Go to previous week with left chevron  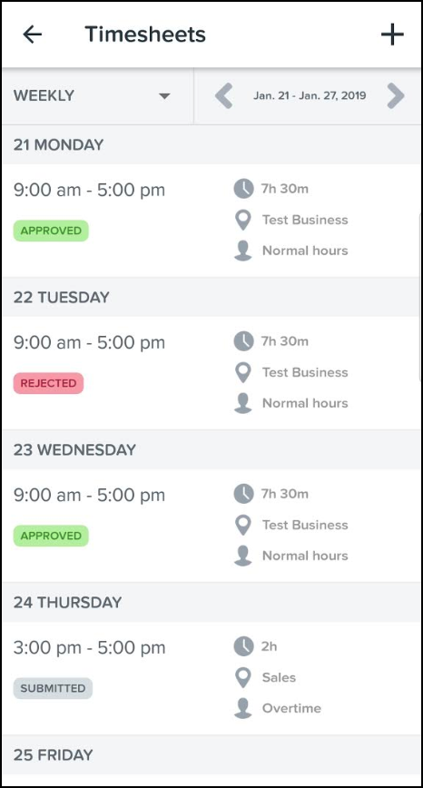pyautogui.click(x=223, y=95)
